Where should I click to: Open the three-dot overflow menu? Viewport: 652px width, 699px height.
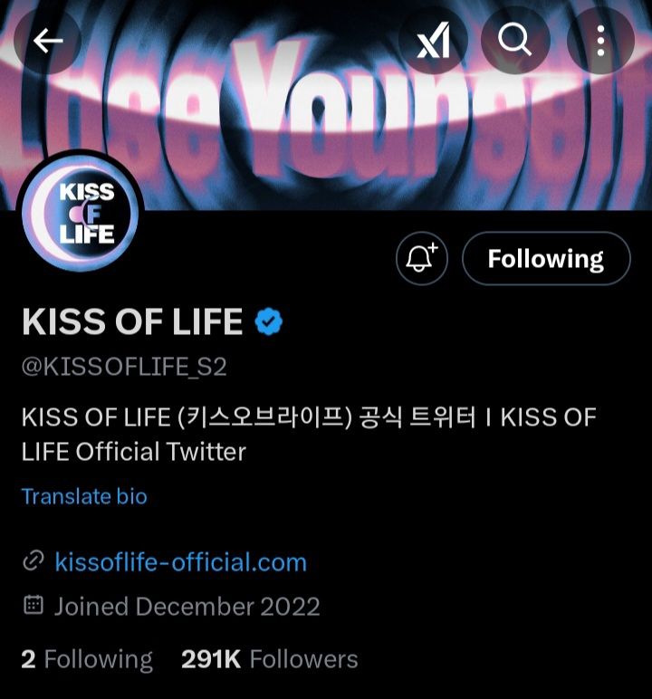click(x=600, y=41)
